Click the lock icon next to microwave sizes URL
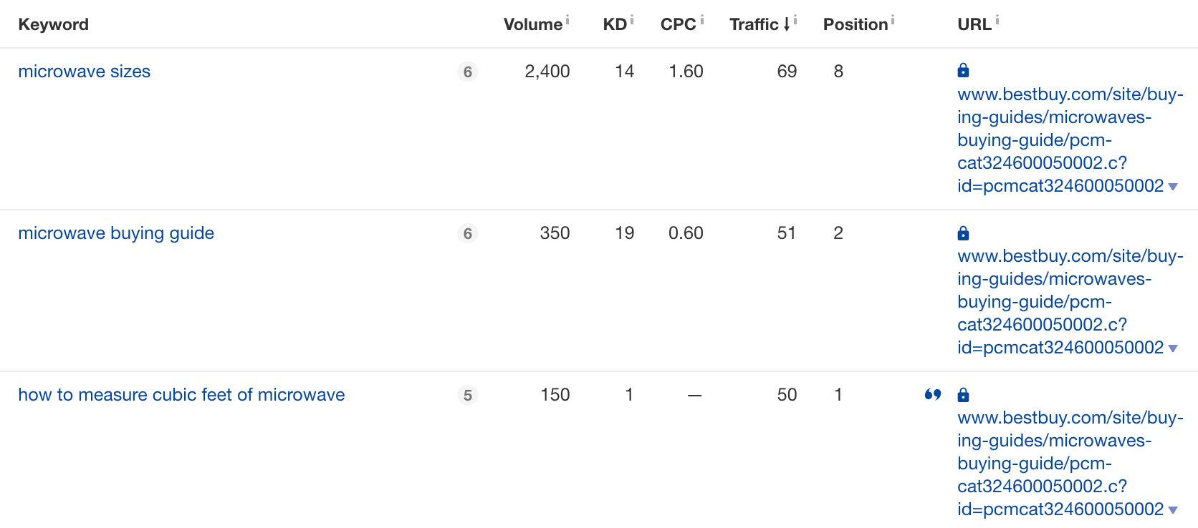This screenshot has height=528, width=1198. coord(963,70)
